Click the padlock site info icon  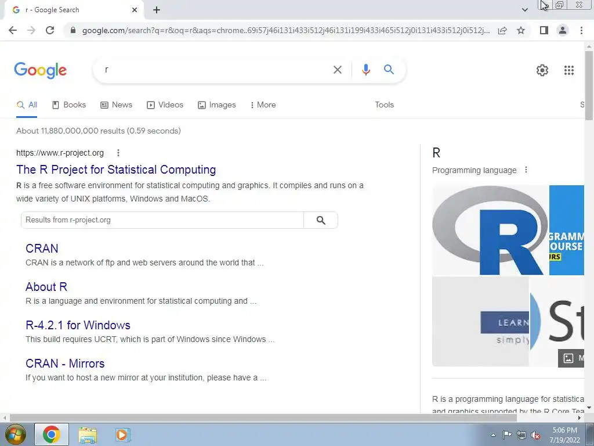[x=73, y=30]
